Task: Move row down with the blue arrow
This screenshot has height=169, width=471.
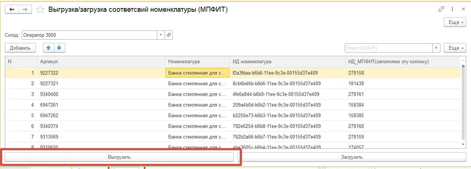Action: click(x=60, y=48)
